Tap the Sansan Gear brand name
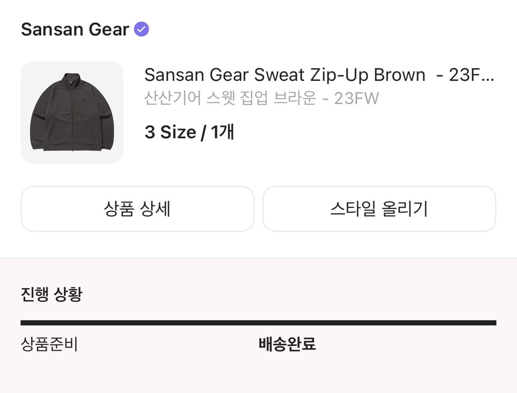517x393 pixels. (x=74, y=29)
